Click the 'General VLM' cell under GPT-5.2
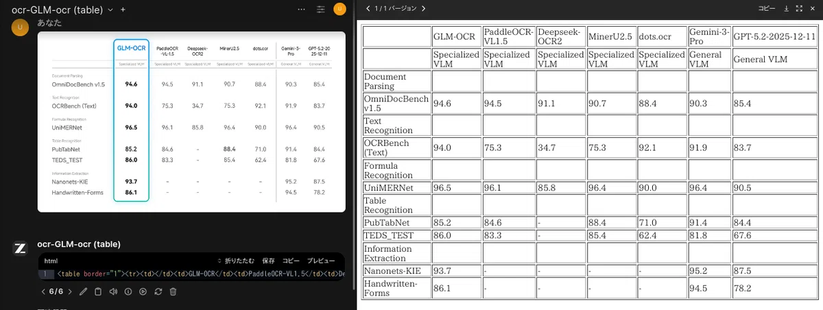Image resolution: width=823 pixels, height=310 pixels. [x=774, y=59]
